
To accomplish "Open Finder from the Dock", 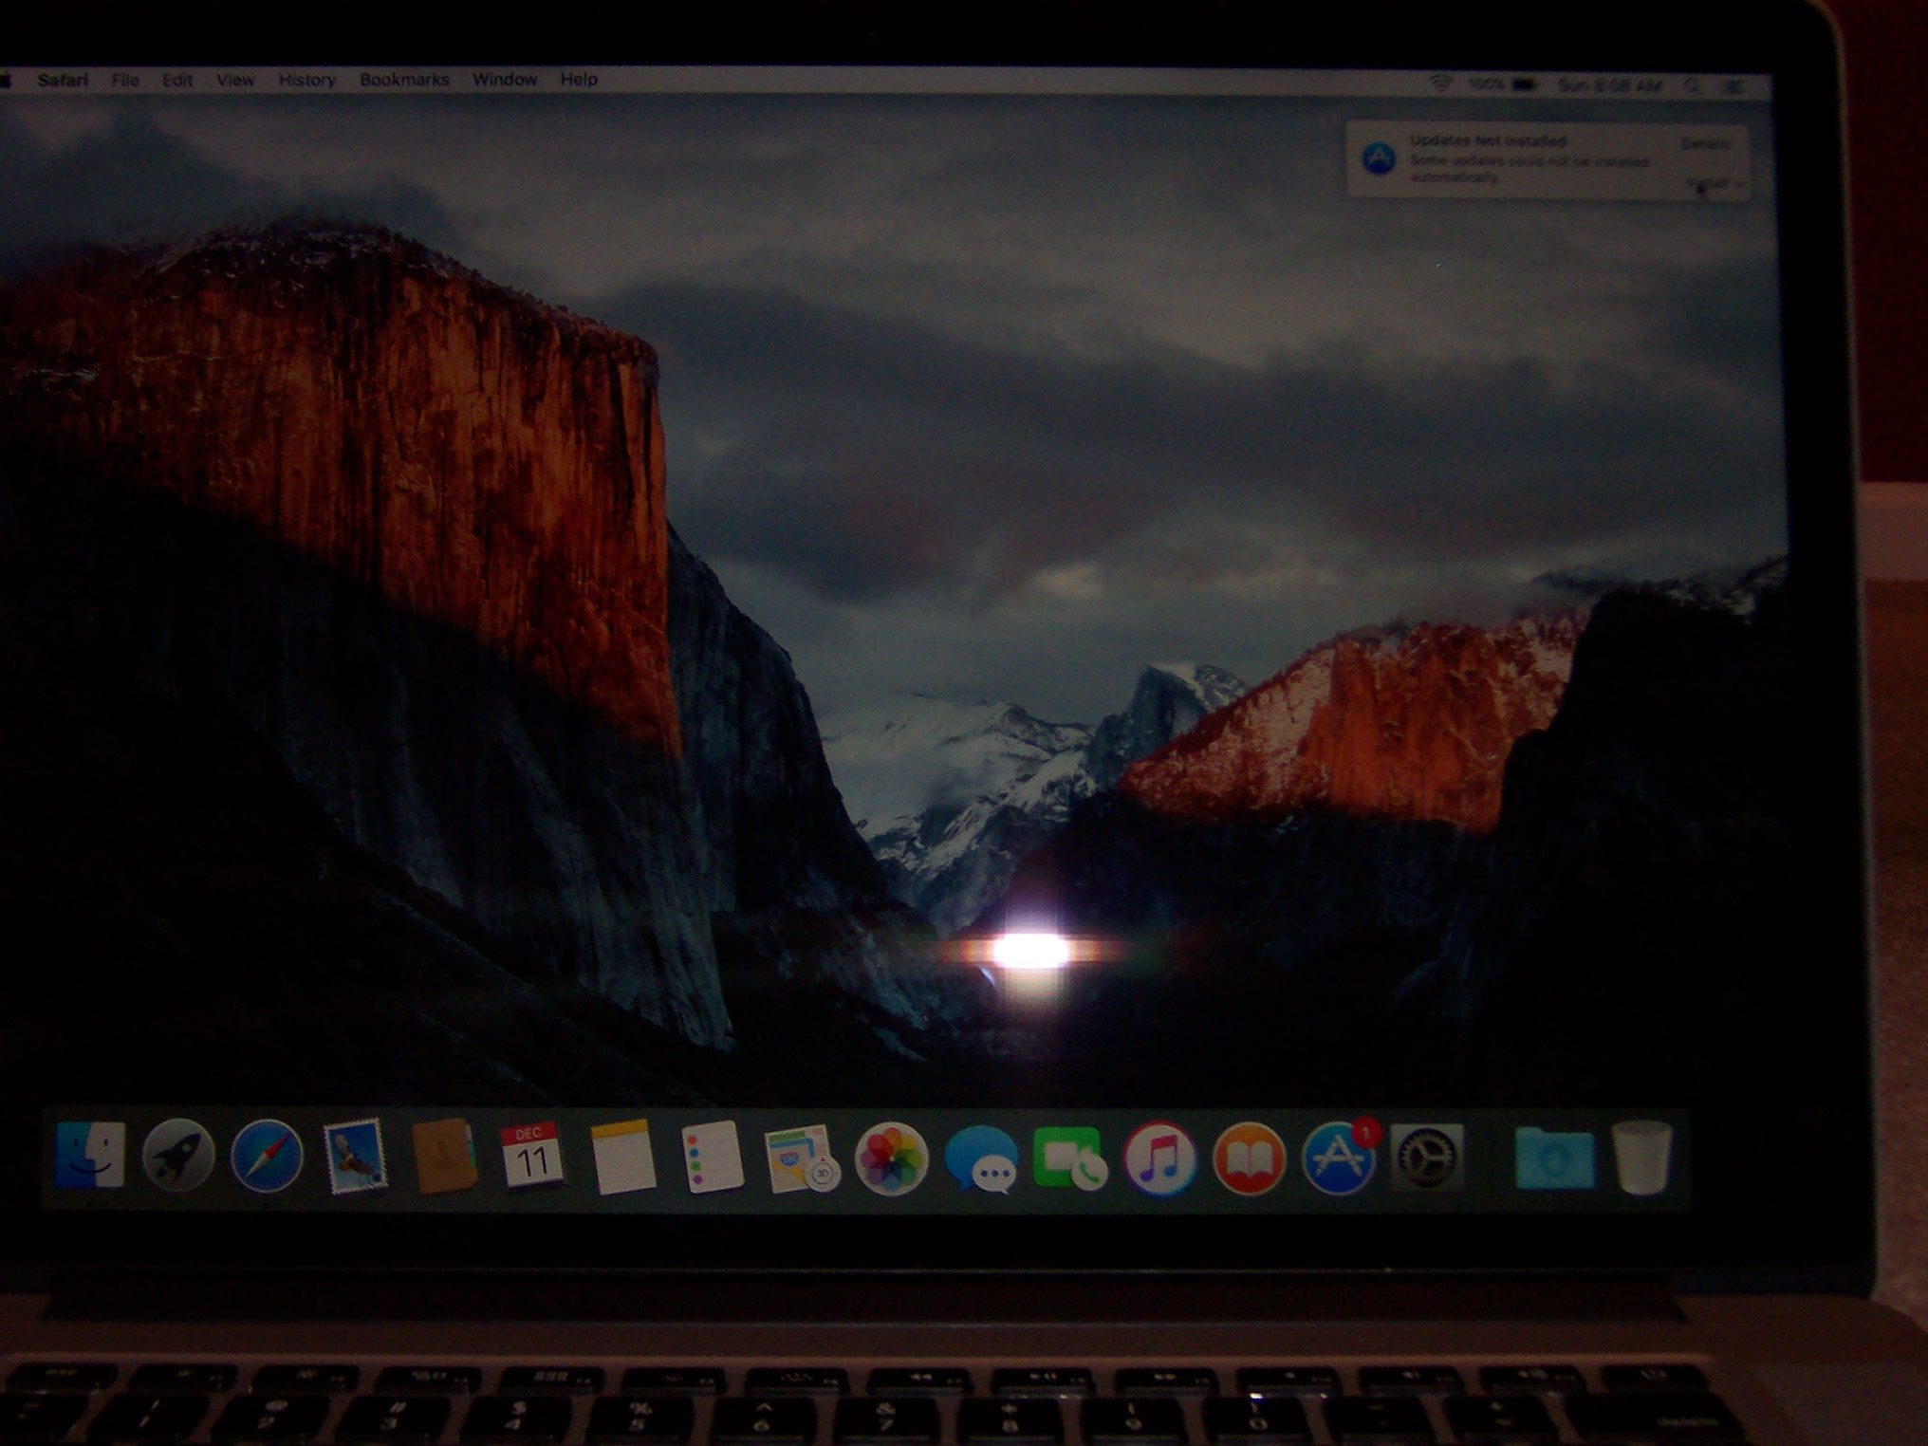I will [91, 1154].
